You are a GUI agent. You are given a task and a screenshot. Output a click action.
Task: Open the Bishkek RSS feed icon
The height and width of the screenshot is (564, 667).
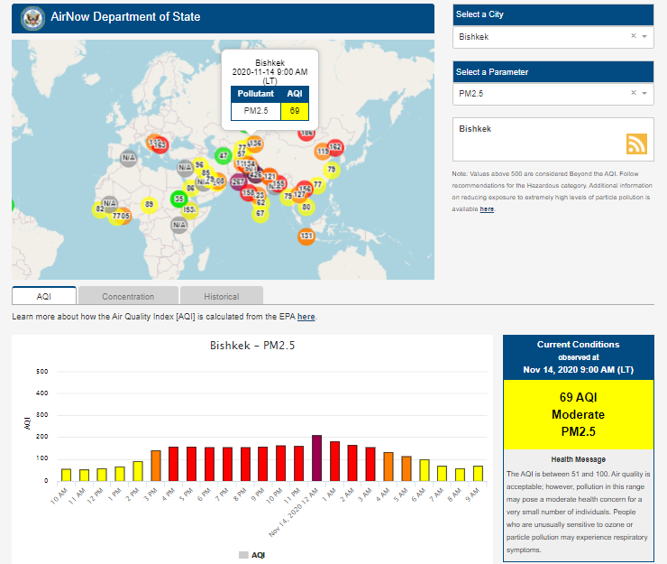click(x=637, y=144)
